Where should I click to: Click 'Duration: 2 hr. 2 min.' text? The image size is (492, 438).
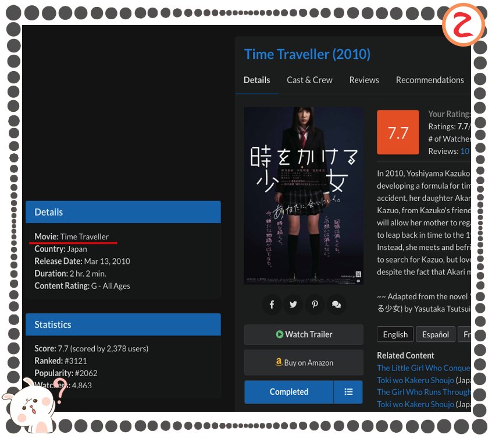[70, 274]
